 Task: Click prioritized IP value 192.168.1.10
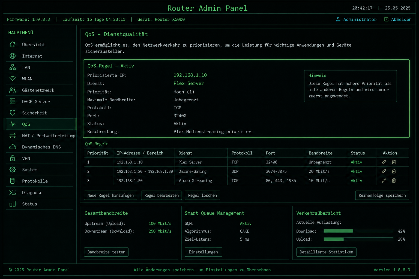click(x=190, y=75)
